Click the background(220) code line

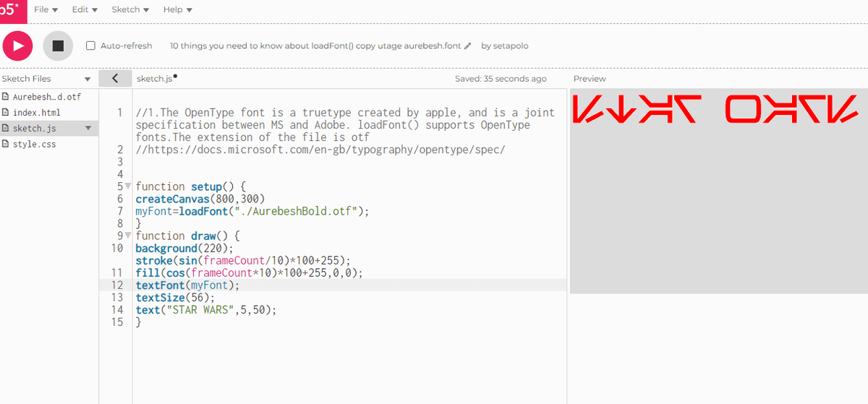184,248
